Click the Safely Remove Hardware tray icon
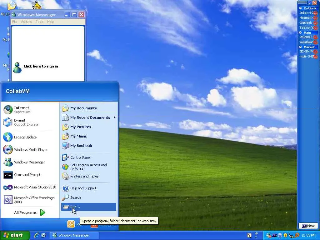Image resolution: width=320 pixels, height=240 pixels. pyautogui.click(x=291, y=235)
